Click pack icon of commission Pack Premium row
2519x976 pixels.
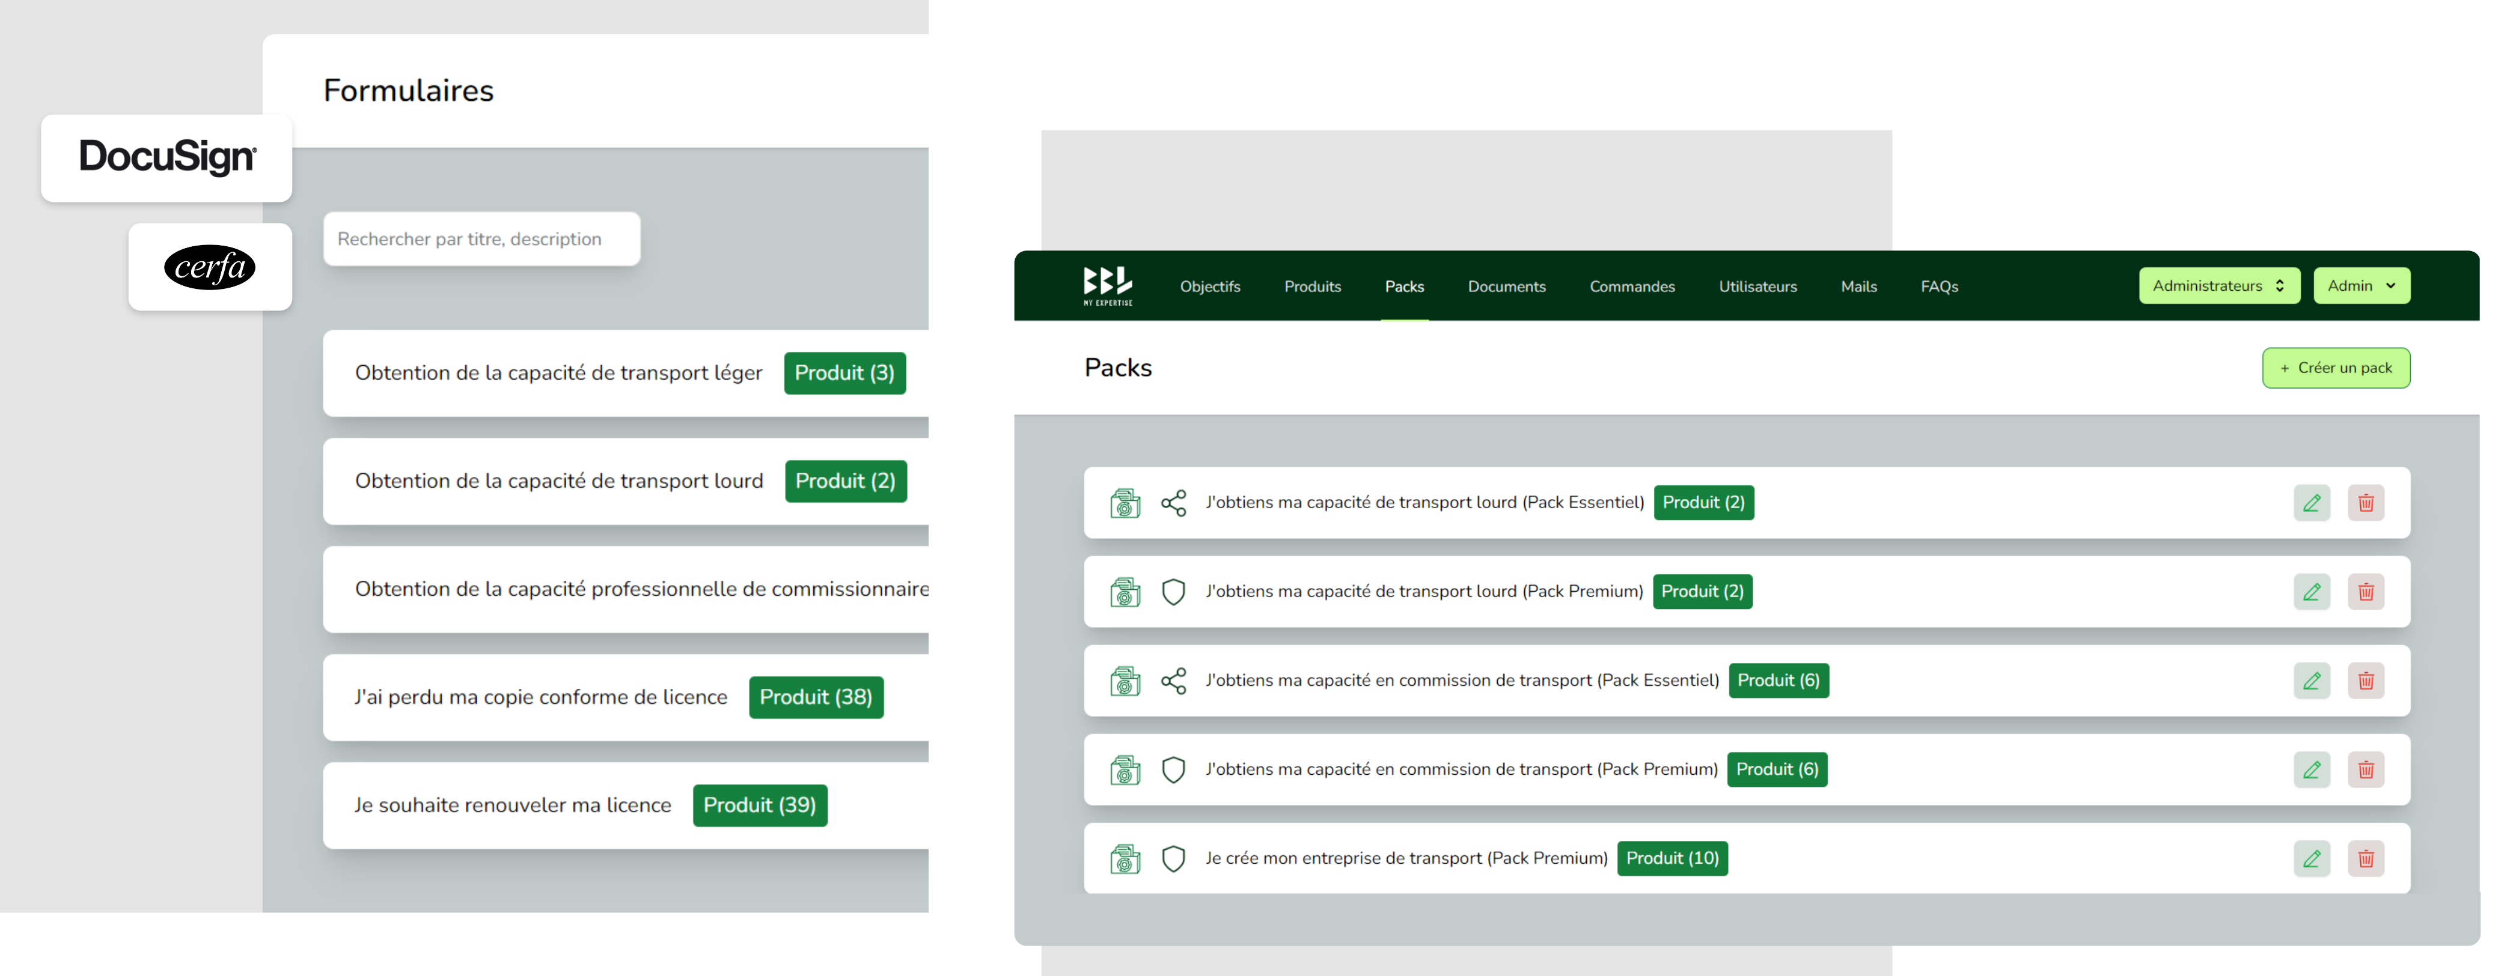coord(1125,770)
